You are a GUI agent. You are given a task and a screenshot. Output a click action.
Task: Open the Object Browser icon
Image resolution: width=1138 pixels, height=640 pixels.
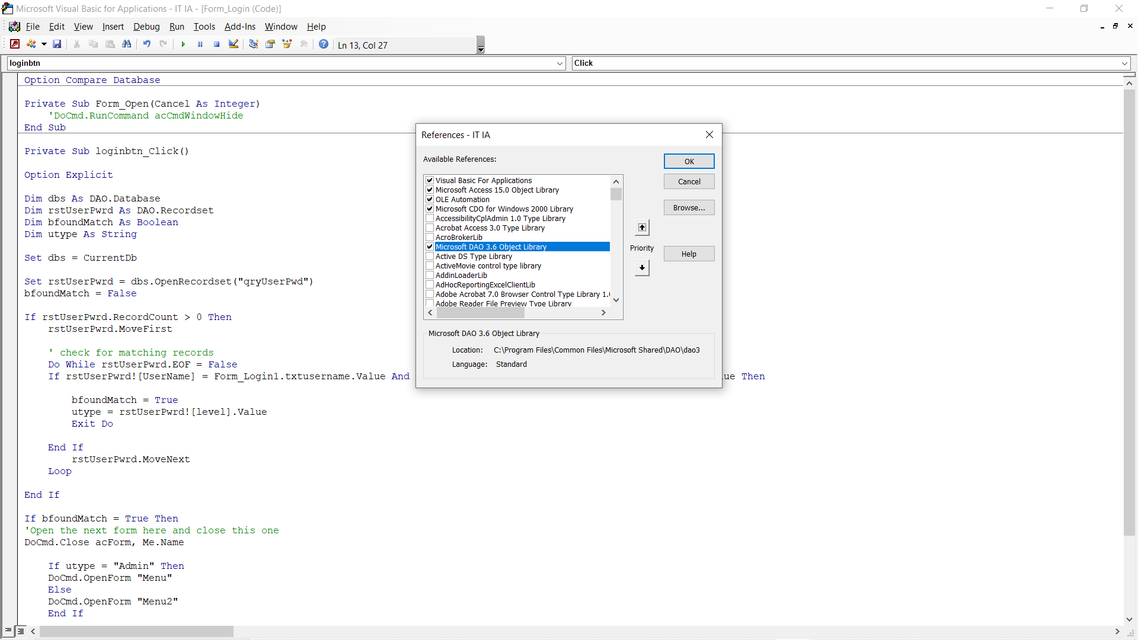tap(287, 44)
